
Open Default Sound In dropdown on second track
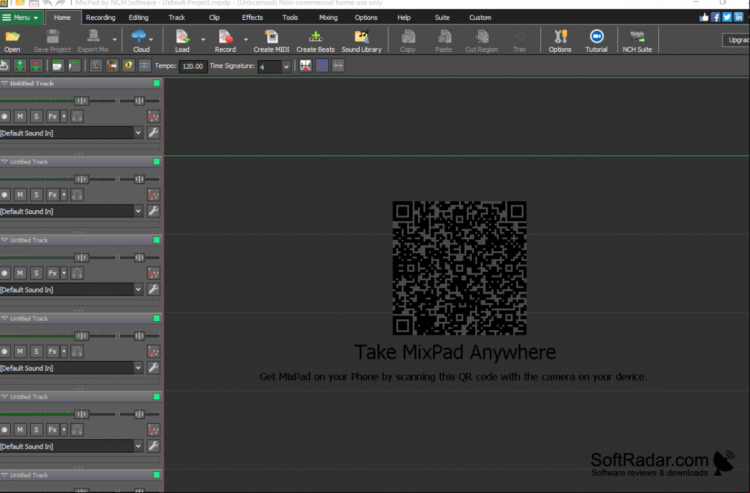(138, 212)
